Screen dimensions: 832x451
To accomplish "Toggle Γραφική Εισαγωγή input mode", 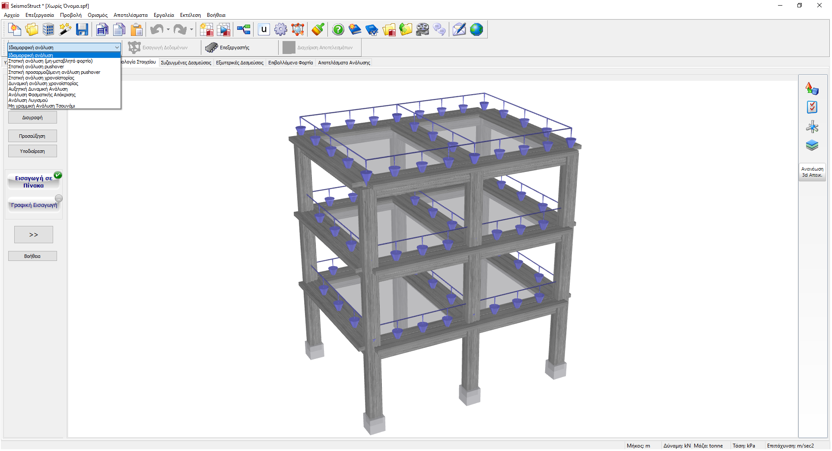I will click(34, 205).
